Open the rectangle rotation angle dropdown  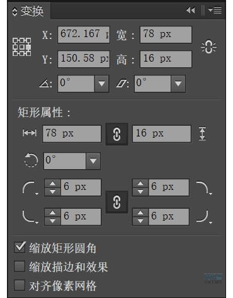tap(93, 161)
